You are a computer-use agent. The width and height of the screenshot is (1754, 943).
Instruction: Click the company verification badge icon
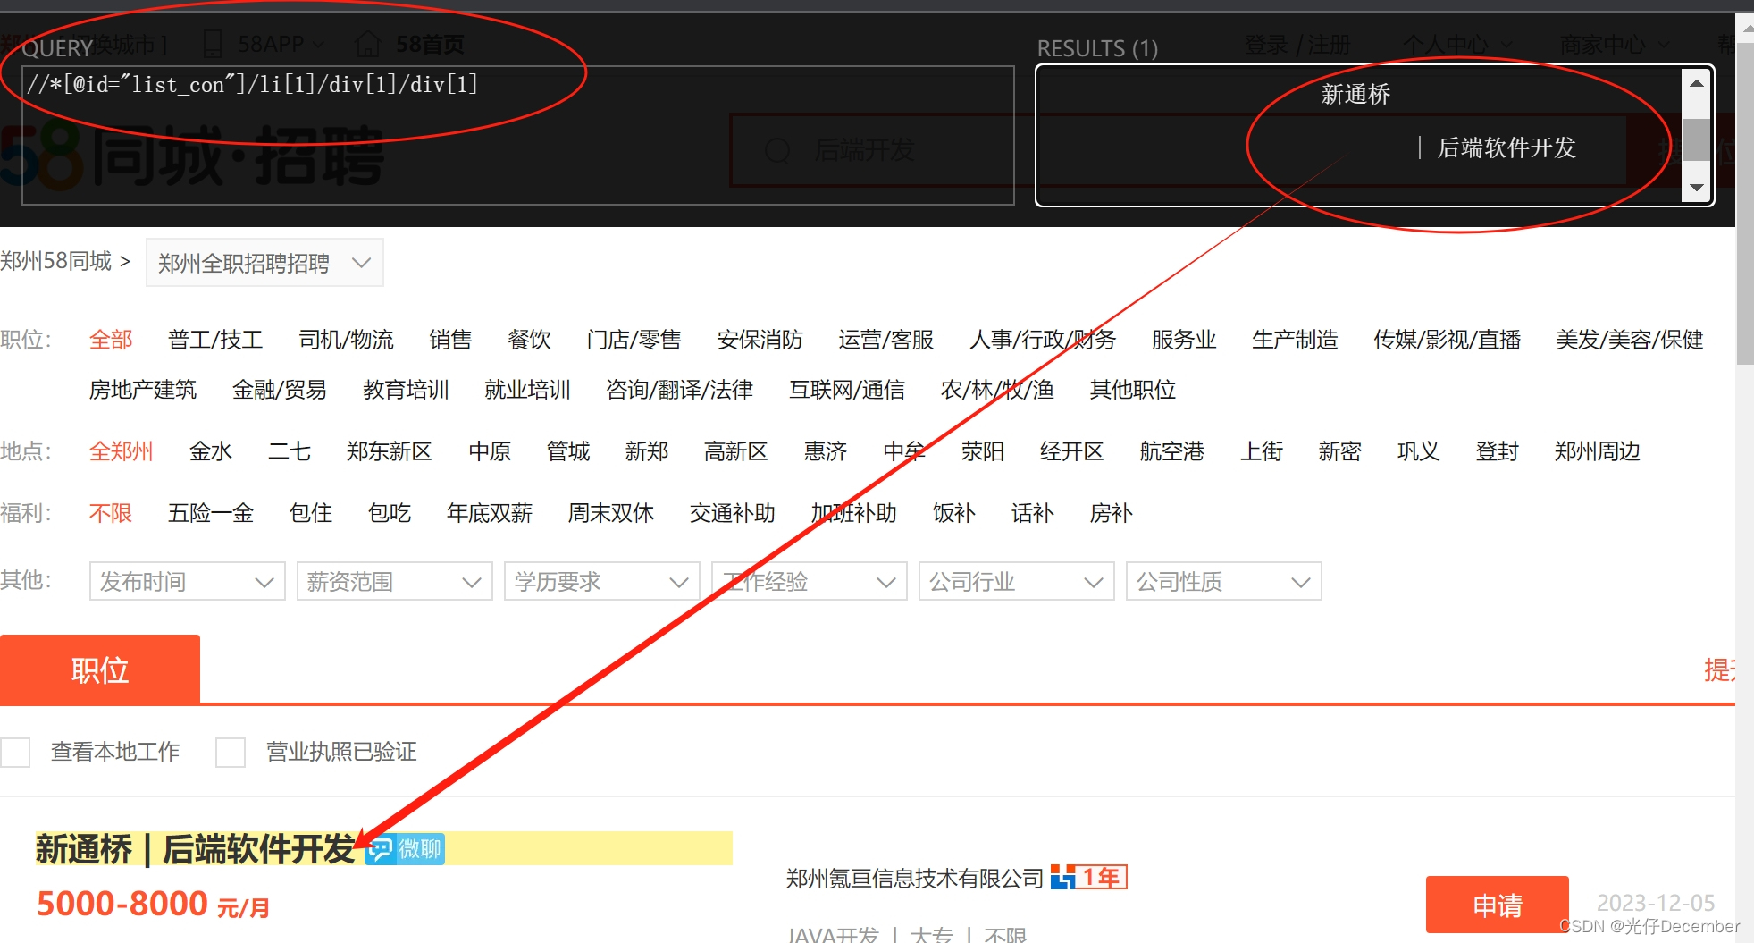(x=1088, y=877)
